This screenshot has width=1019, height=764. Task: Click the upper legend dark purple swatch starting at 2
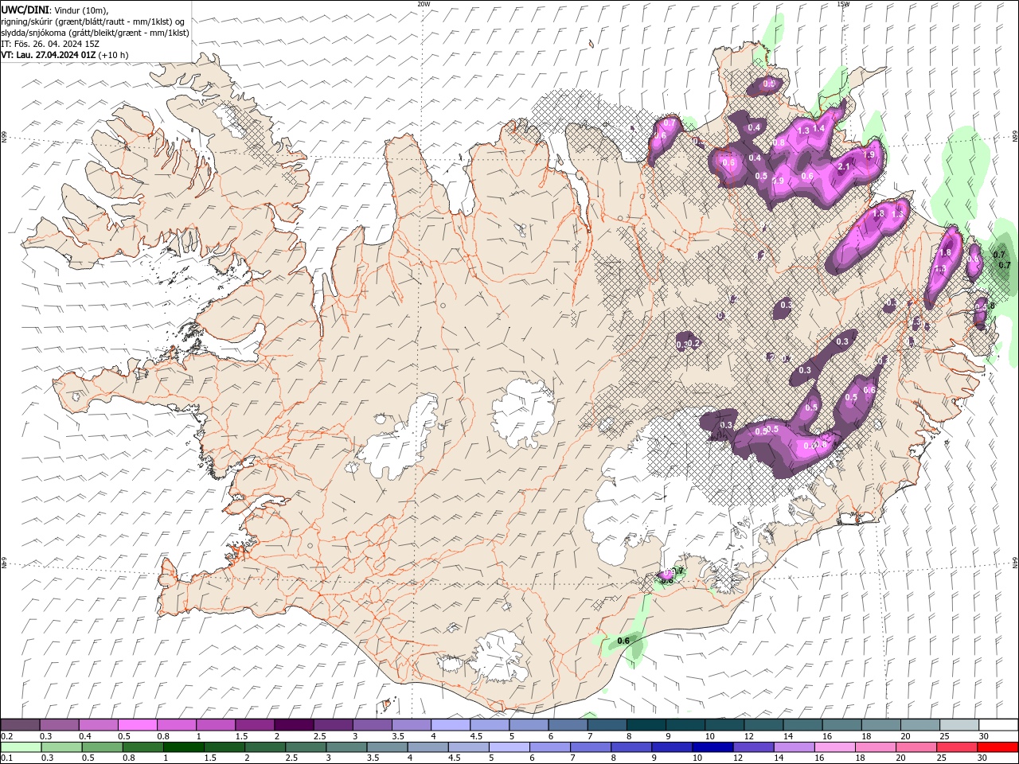point(294,725)
